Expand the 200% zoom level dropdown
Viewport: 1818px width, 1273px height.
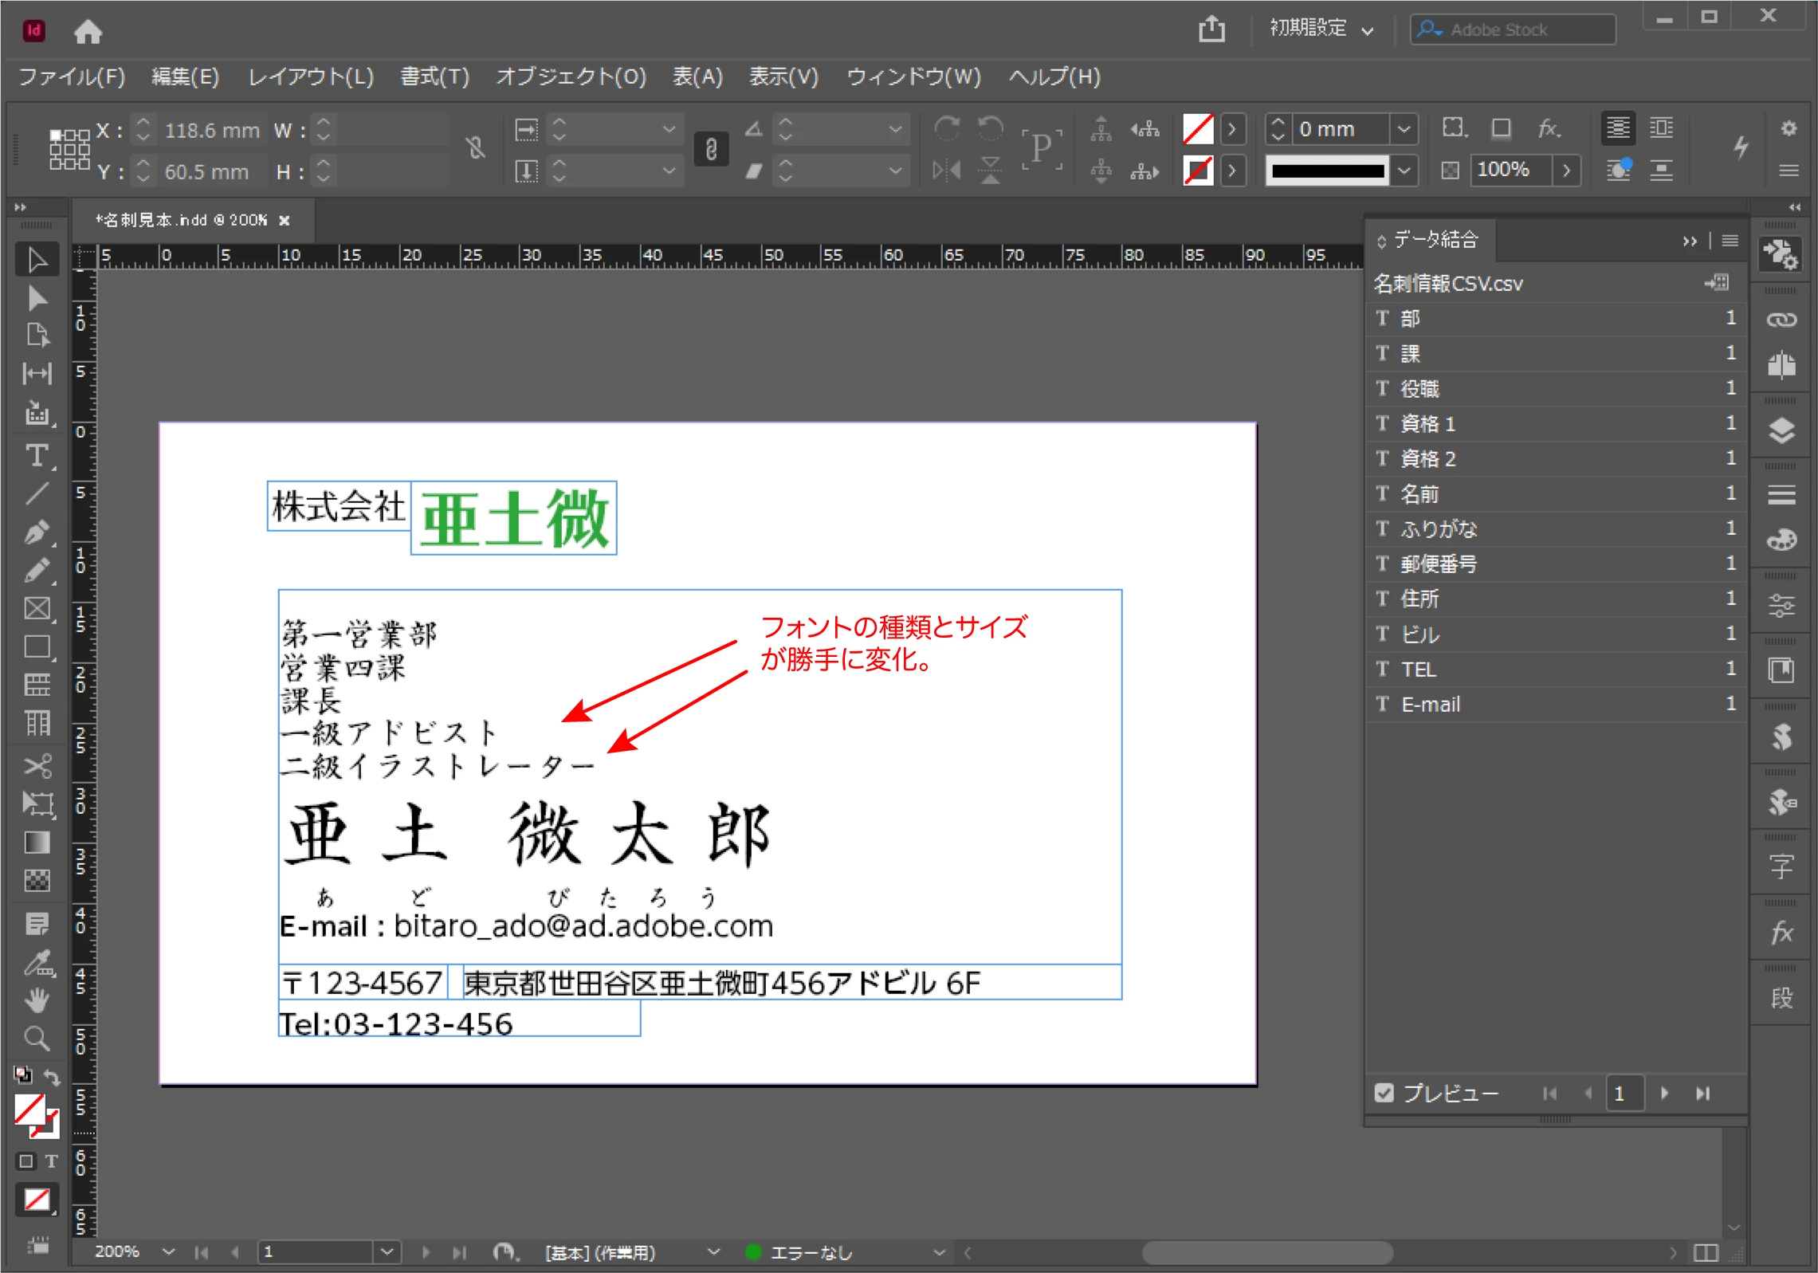pos(168,1251)
